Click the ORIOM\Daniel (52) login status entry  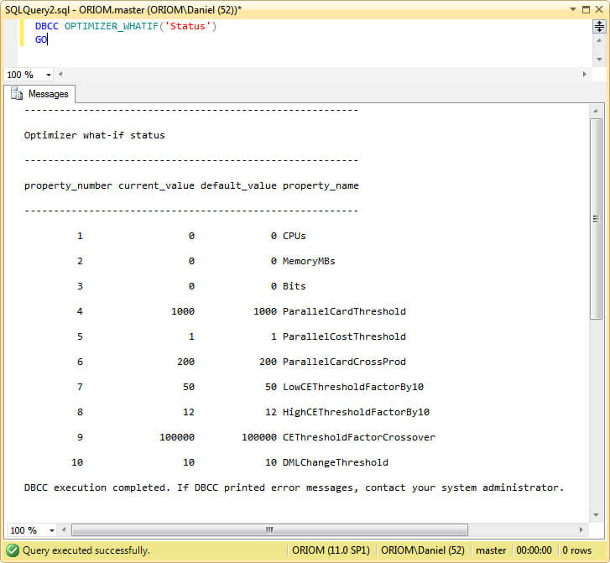coord(423,550)
